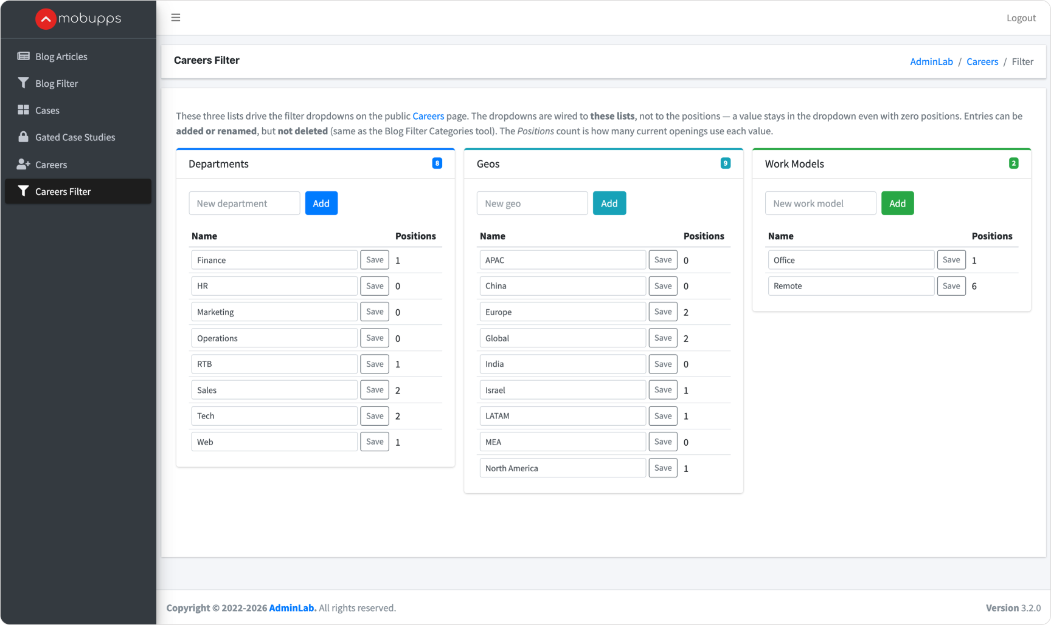The height and width of the screenshot is (625, 1051).
Task: Click the New department input field
Action: (x=245, y=203)
